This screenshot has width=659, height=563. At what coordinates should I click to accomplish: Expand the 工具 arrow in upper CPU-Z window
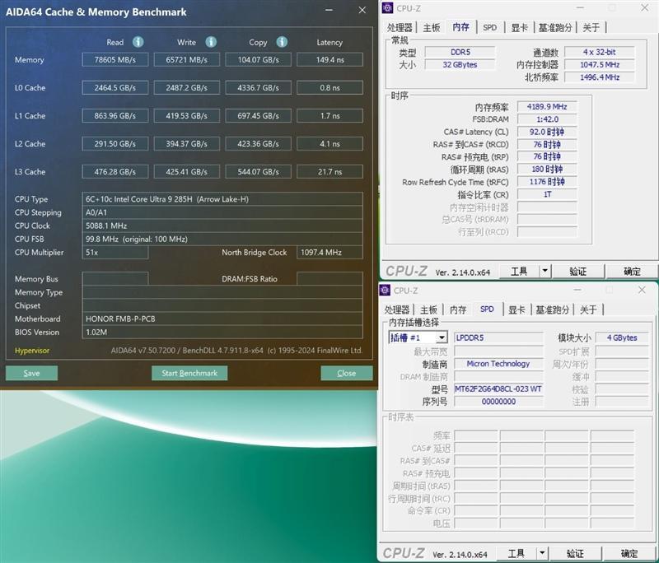pos(544,271)
